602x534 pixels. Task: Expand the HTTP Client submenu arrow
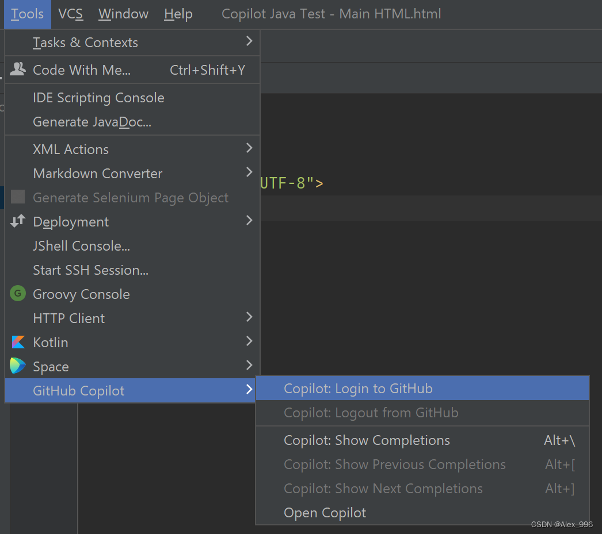[249, 317]
